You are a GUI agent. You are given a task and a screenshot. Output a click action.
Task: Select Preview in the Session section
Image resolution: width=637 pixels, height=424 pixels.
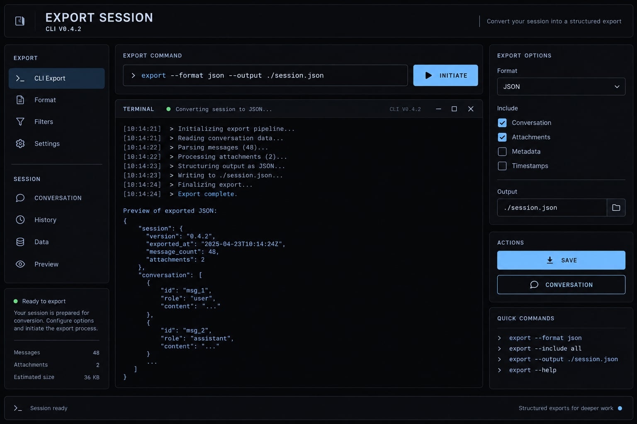[x=56, y=264]
